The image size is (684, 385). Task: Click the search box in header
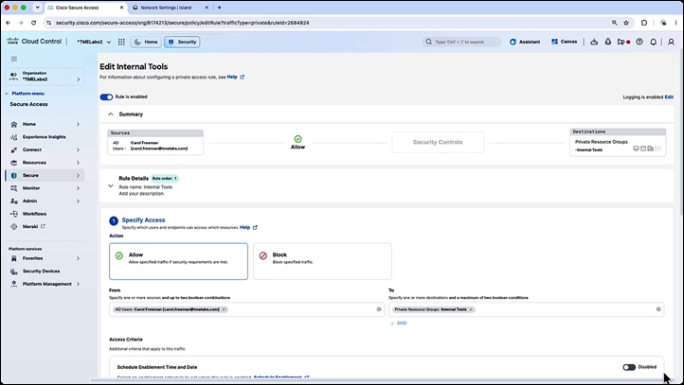click(462, 42)
